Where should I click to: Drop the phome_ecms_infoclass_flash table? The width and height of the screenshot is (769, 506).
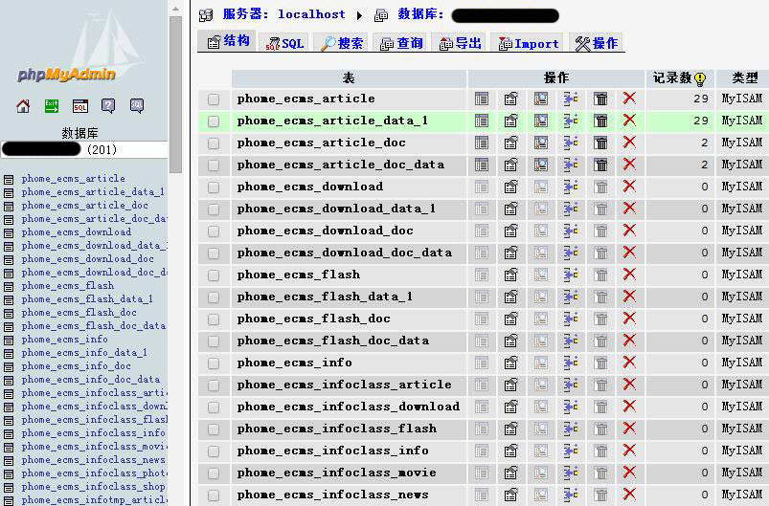[629, 429]
